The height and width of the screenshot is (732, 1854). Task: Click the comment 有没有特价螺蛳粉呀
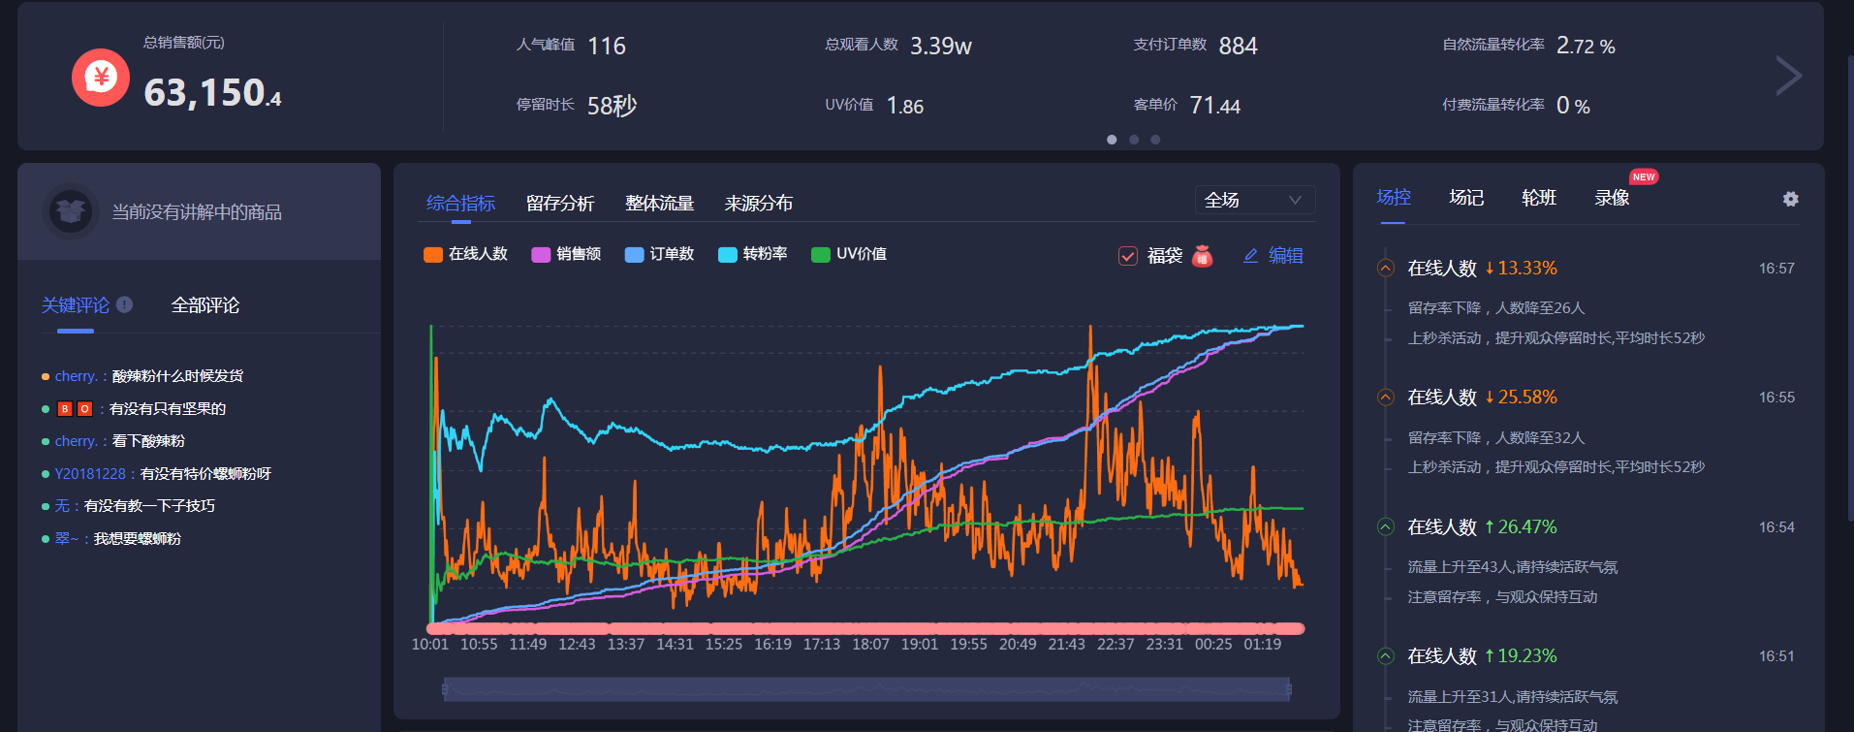point(206,474)
